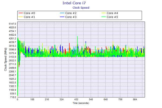162x108 pixels.
Task: Click the 2932.5 y-axis value
Action: pos(12,60)
